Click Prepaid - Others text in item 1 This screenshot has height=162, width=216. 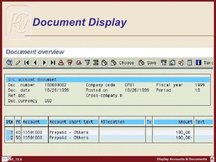69,133
